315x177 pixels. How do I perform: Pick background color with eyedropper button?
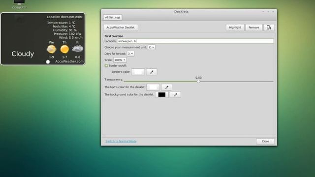point(175,94)
